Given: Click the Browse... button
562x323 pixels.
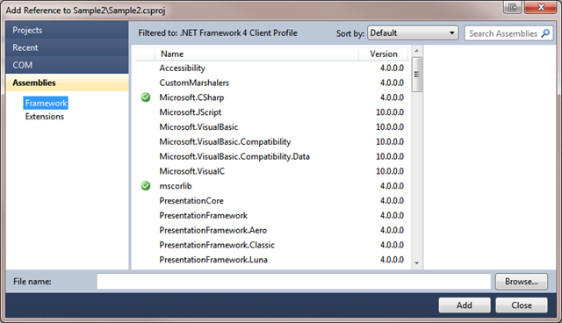Looking at the screenshot, I should [x=522, y=282].
